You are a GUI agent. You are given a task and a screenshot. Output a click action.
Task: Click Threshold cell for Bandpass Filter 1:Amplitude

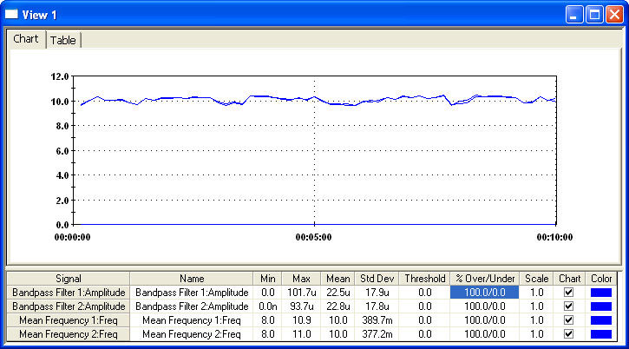[x=425, y=293]
